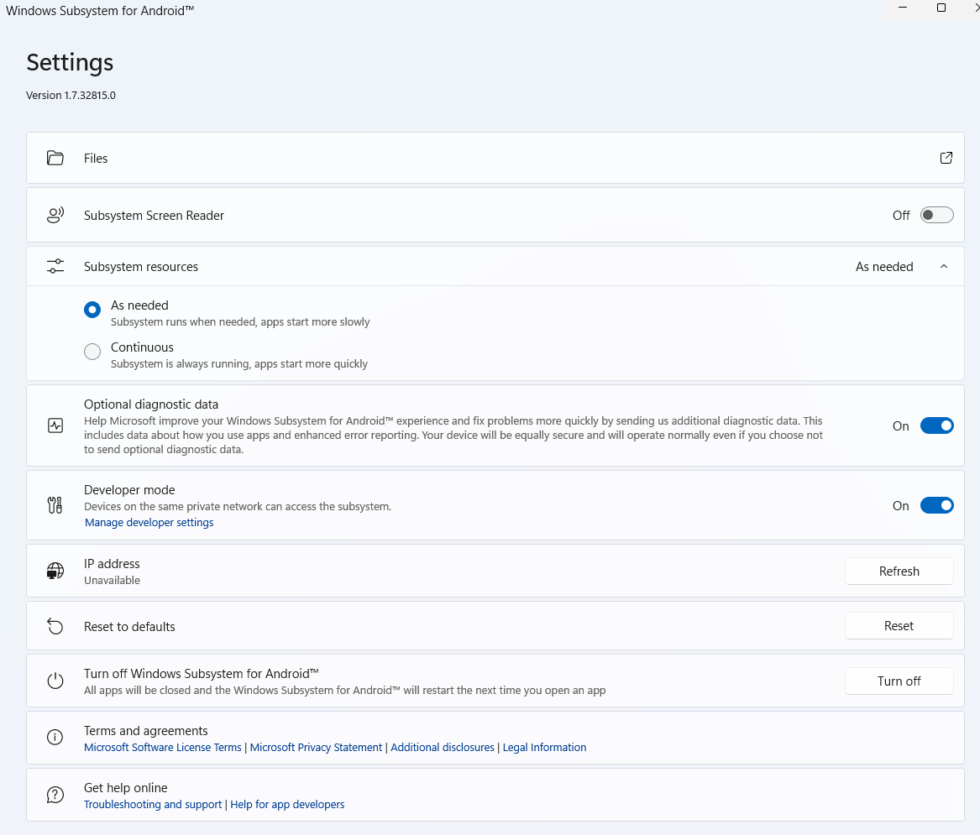Click the Optional diagnostic data icon
The width and height of the screenshot is (980, 835).
55,426
